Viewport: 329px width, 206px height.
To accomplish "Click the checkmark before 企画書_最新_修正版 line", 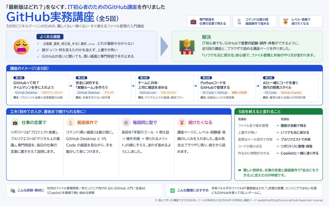I will pyautogui.click(x=38, y=43).
